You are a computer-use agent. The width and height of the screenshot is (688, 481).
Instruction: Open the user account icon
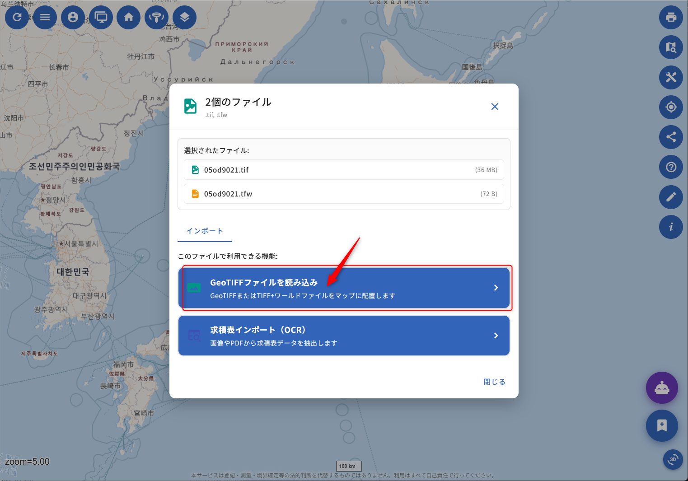[x=73, y=18]
